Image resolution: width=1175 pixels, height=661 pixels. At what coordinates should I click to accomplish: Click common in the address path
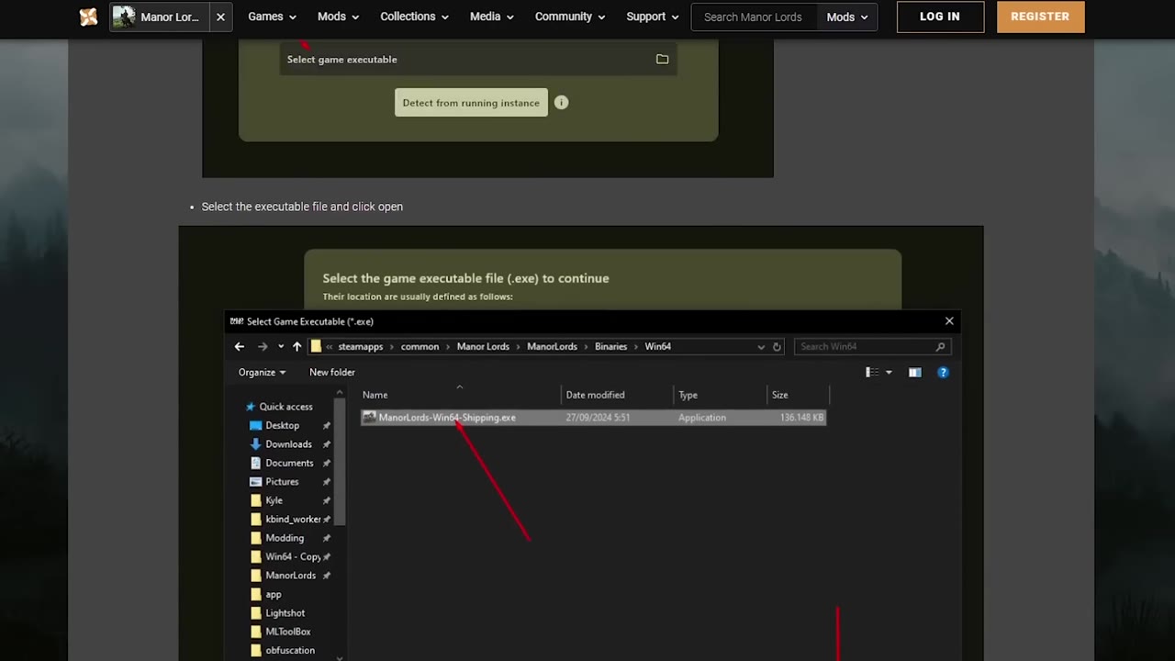point(420,346)
